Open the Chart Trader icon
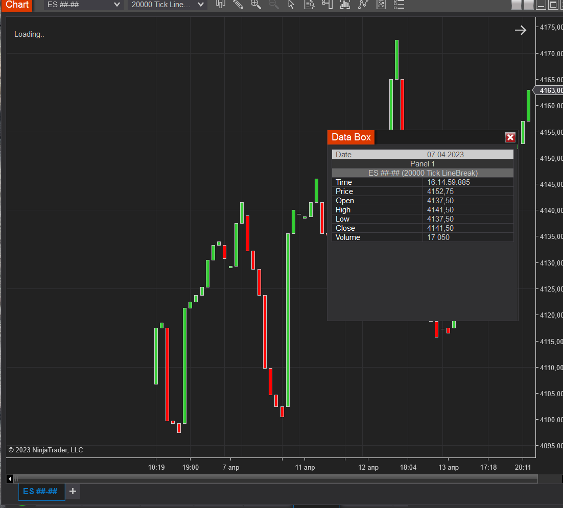 pos(327,4)
